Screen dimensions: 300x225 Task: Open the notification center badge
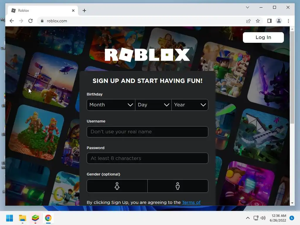tap(292, 218)
